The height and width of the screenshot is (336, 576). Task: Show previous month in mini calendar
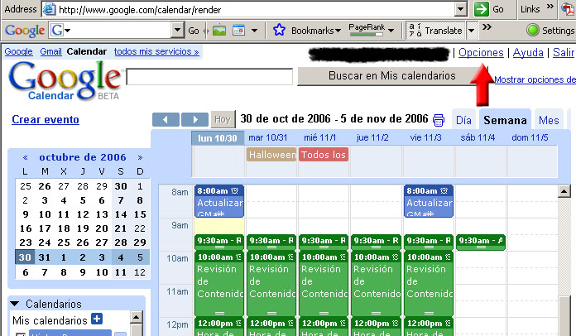coord(26,157)
